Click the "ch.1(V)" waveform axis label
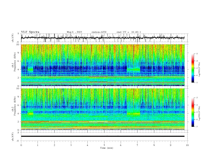Image resolution: width=211 pixels, height=163 pixels. coord(13,38)
